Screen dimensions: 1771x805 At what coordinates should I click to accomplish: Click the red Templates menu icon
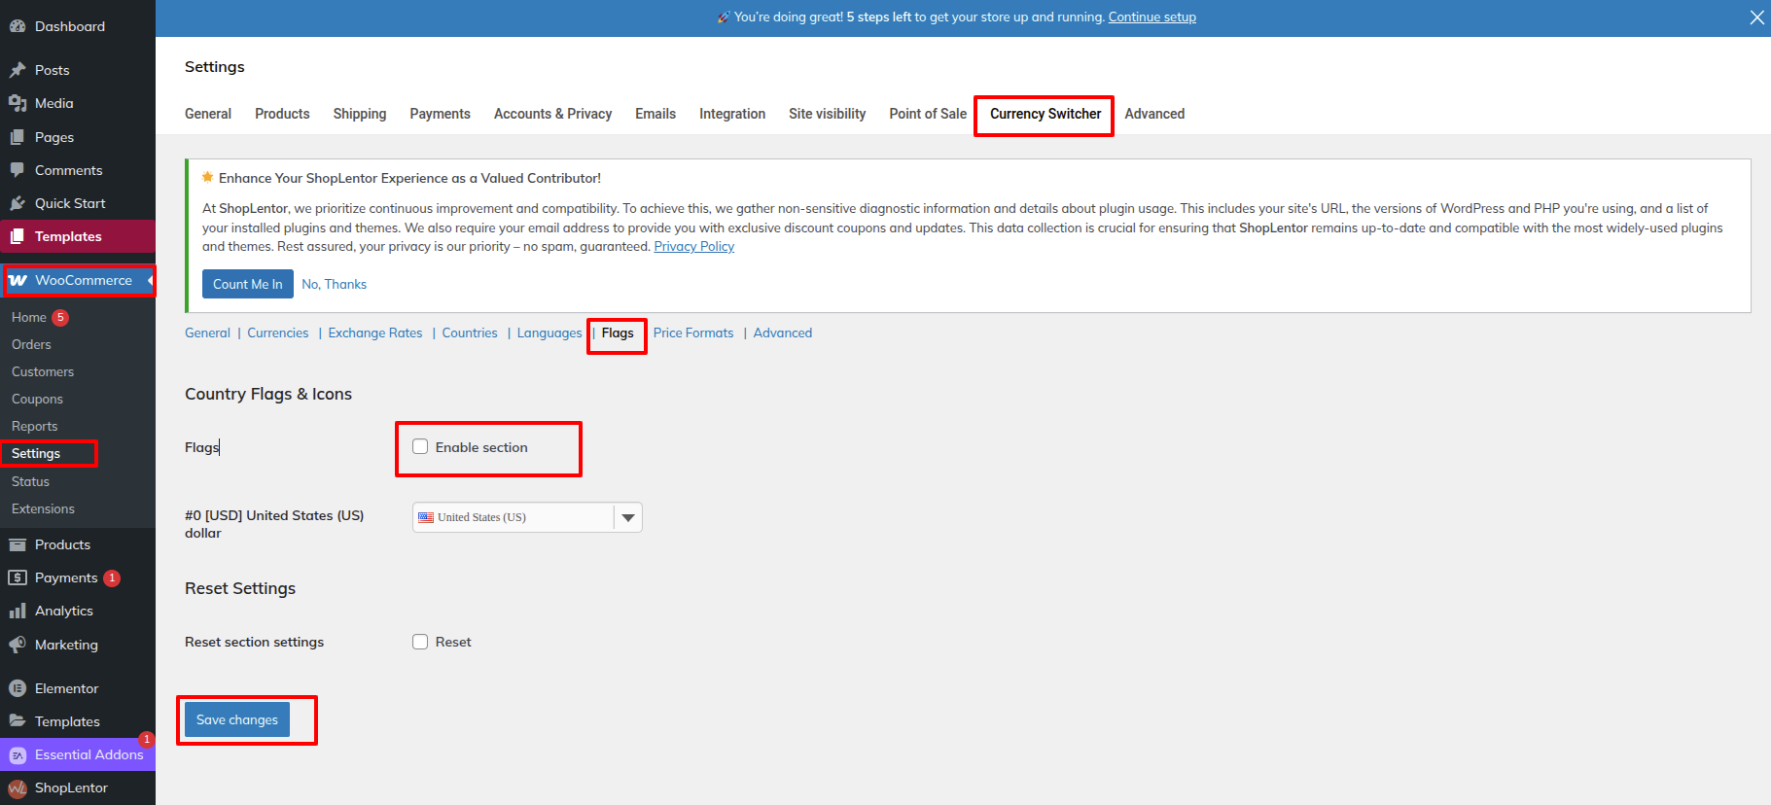click(x=18, y=236)
